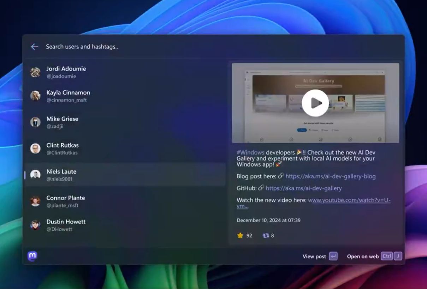Click Jordi Adoumie's avatar
Screen dimensions: 427x289
(x=35, y=72)
